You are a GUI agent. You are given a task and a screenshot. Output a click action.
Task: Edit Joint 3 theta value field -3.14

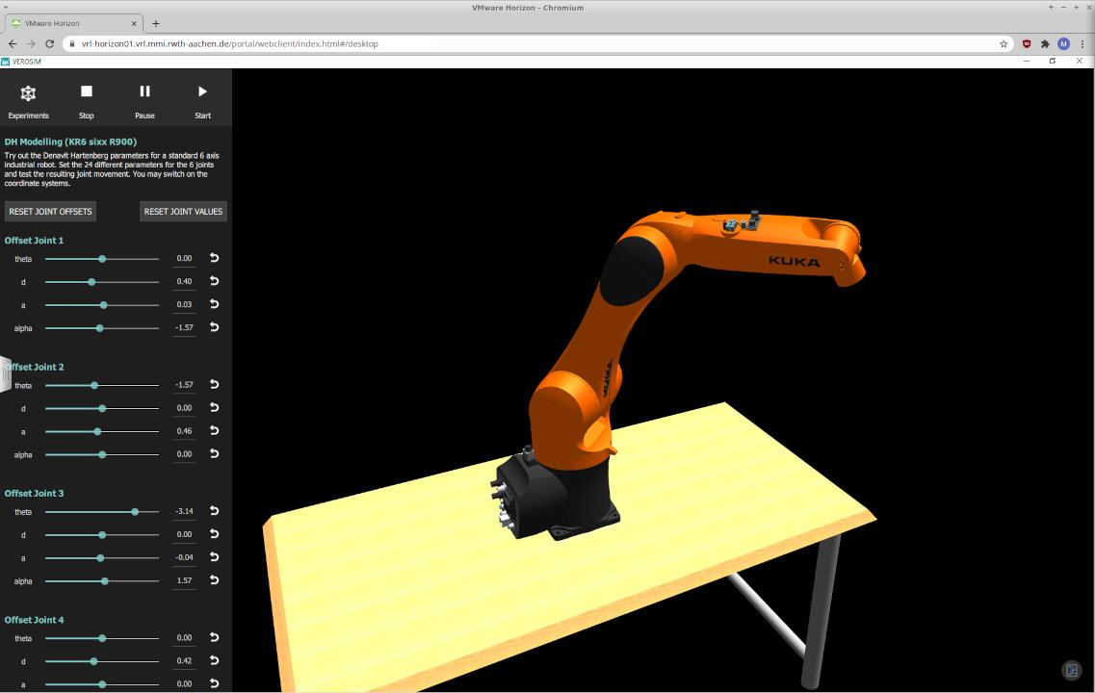184,511
